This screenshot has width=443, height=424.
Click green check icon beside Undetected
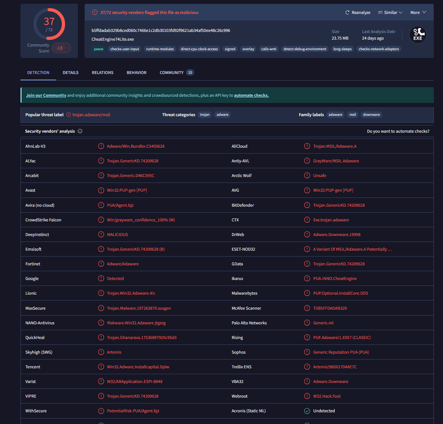307,411
